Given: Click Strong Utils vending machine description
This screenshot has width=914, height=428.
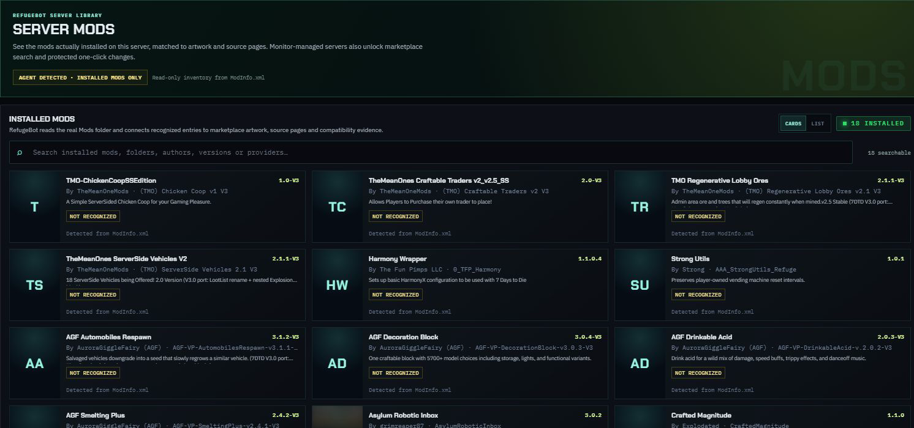Looking at the screenshot, I should click(738, 280).
